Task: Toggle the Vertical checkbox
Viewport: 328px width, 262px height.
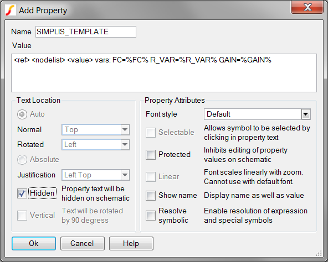Action: [22, 216]
